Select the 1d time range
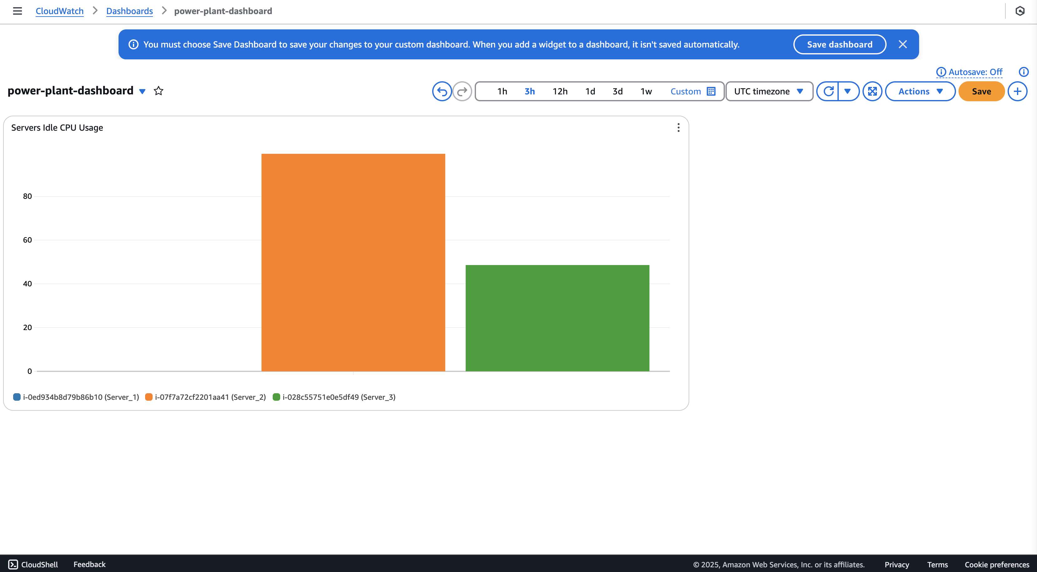The width and height of the screenshot is (1037, 572). pos(590,91)
